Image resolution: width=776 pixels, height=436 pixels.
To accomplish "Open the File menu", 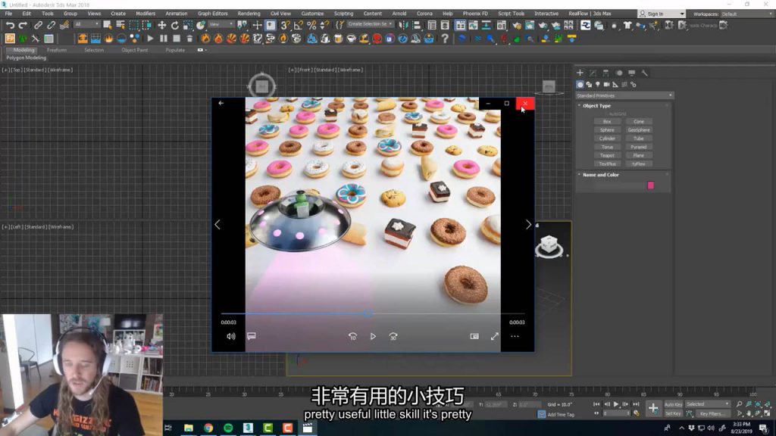I will point(8,14).
